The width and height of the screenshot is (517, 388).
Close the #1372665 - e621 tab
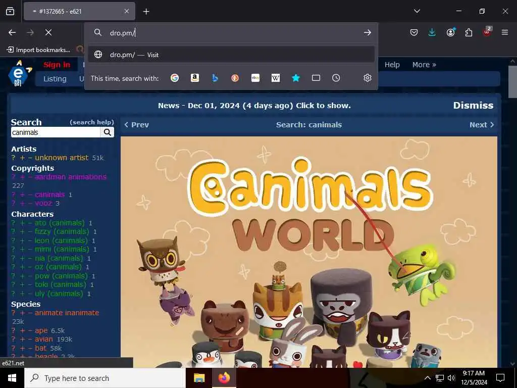click(126, 11)
